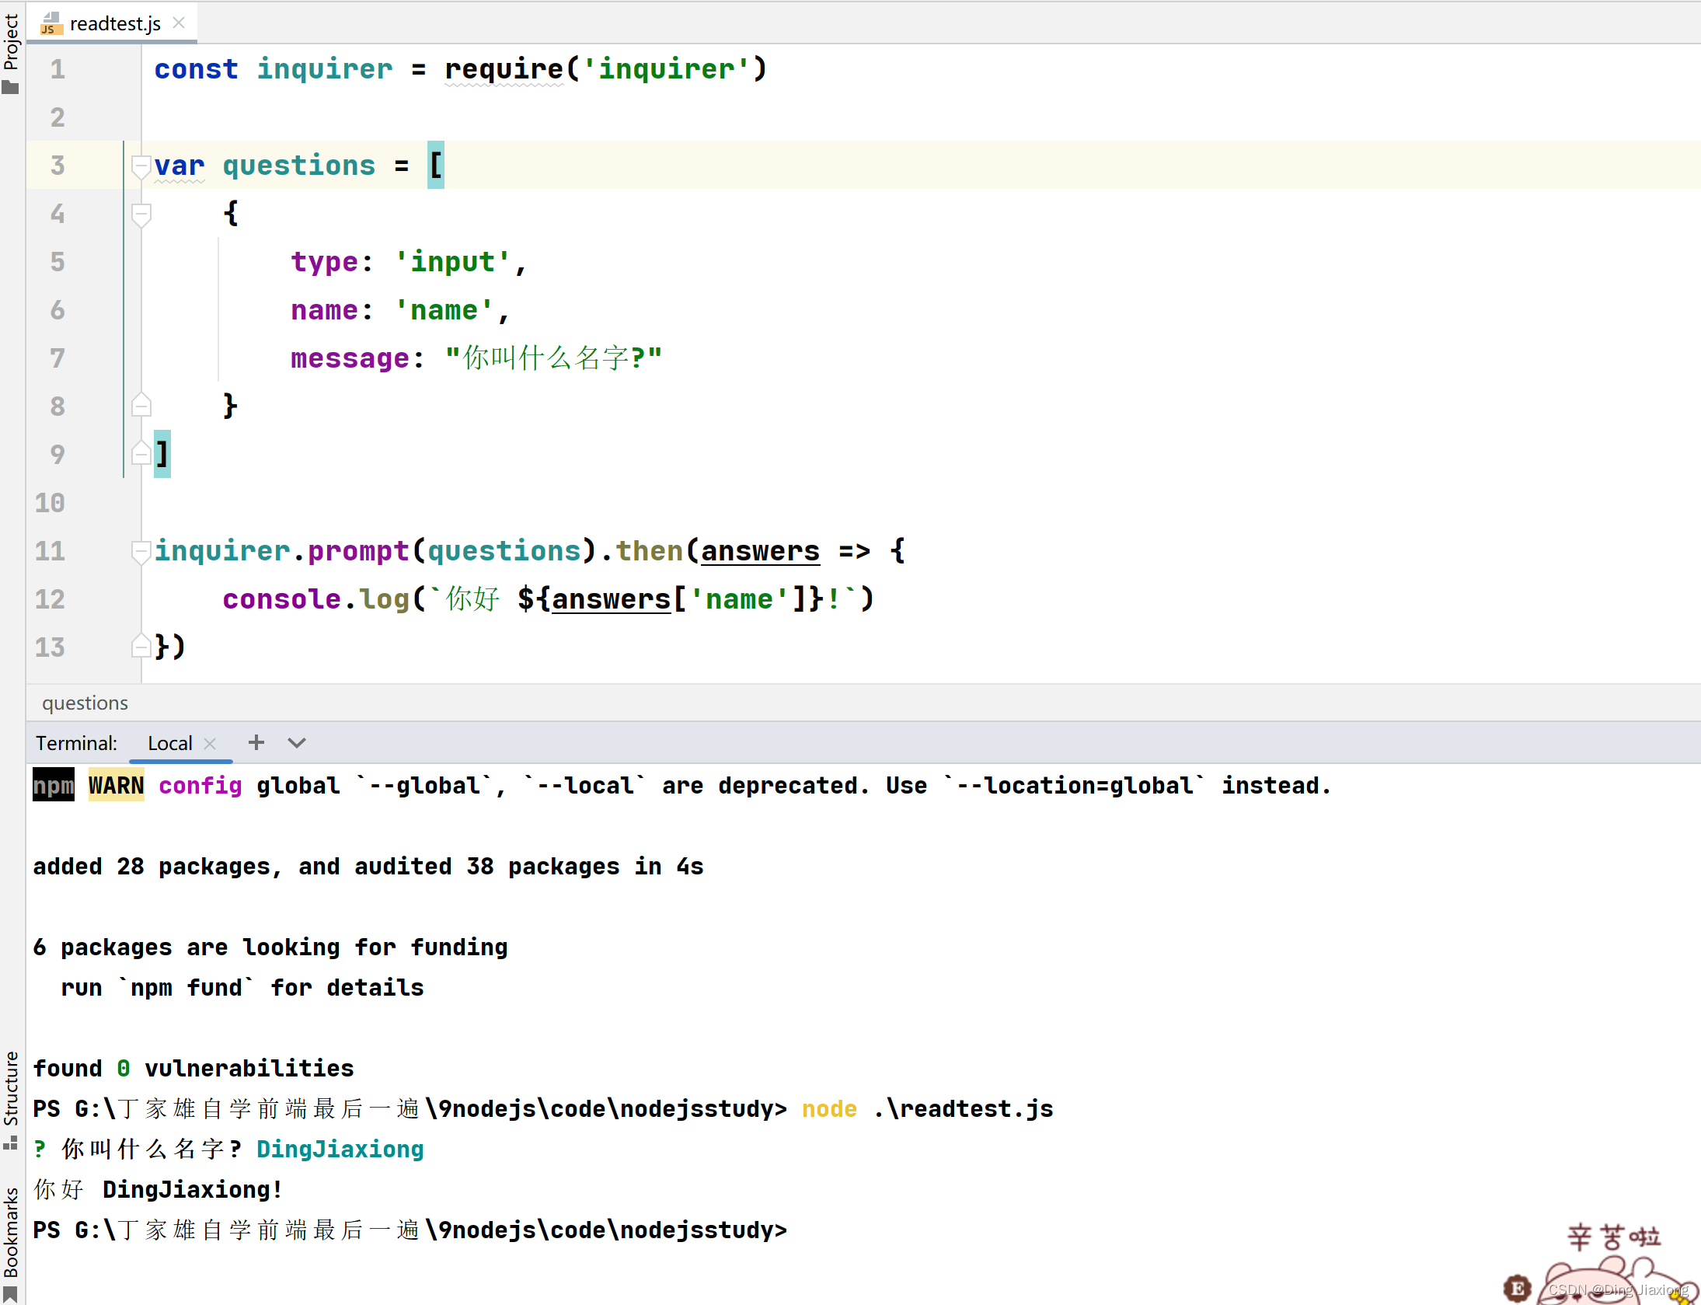1701x1305 pixels.
Task: Click the plus icon to open a new terminal session
Action: tap(256, 742)
